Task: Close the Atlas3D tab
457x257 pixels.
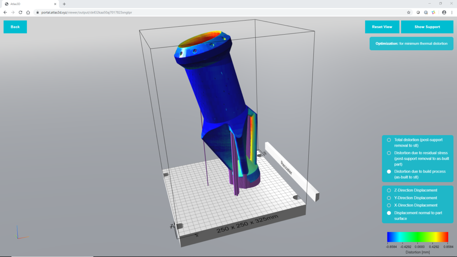Action: click(x=55, y=4)
